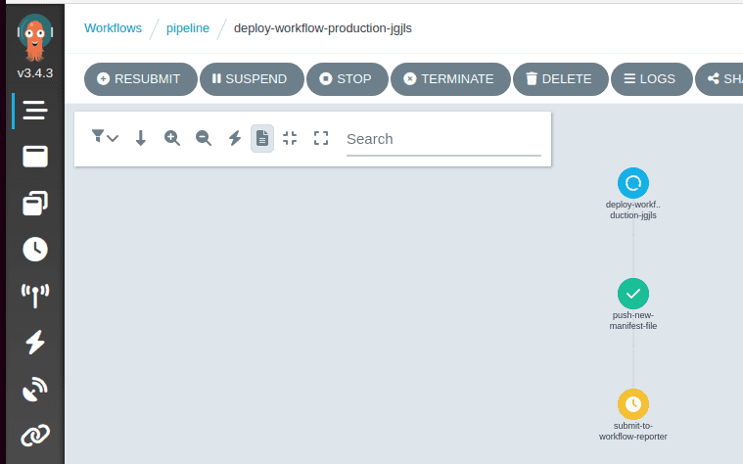Open Event Sources lightning sidebar icon
The height and width of the screenshot is (464, 743).
(35, 342)
